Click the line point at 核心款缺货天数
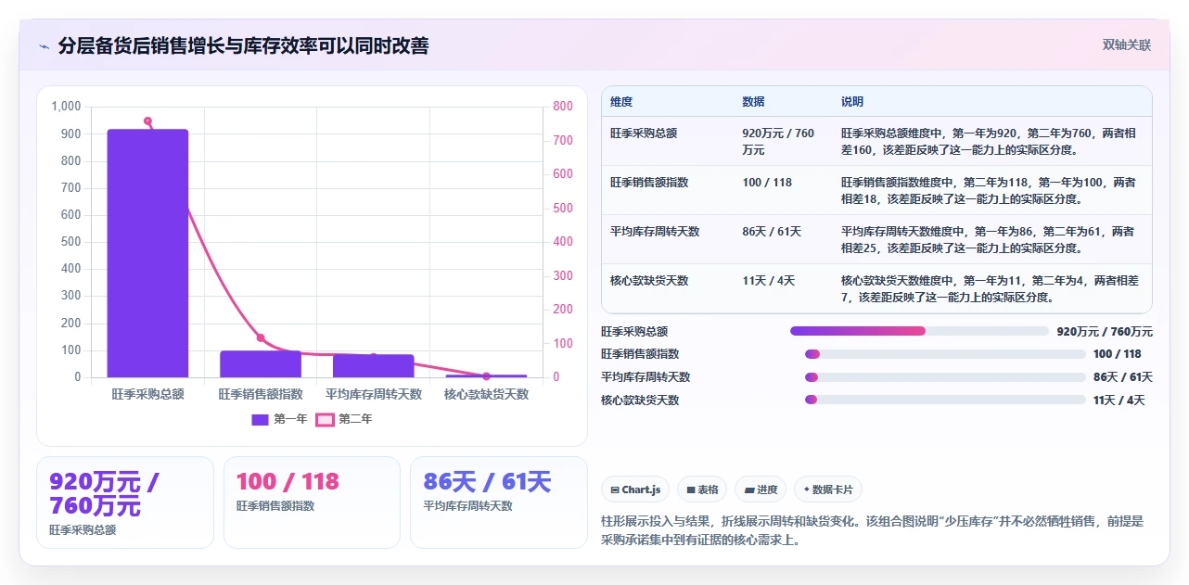 [x=486, y=375]
